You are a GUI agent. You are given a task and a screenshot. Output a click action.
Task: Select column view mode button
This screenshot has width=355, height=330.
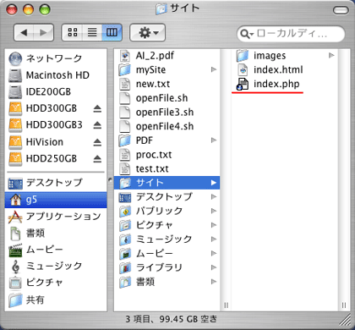(x=112, y=33)
